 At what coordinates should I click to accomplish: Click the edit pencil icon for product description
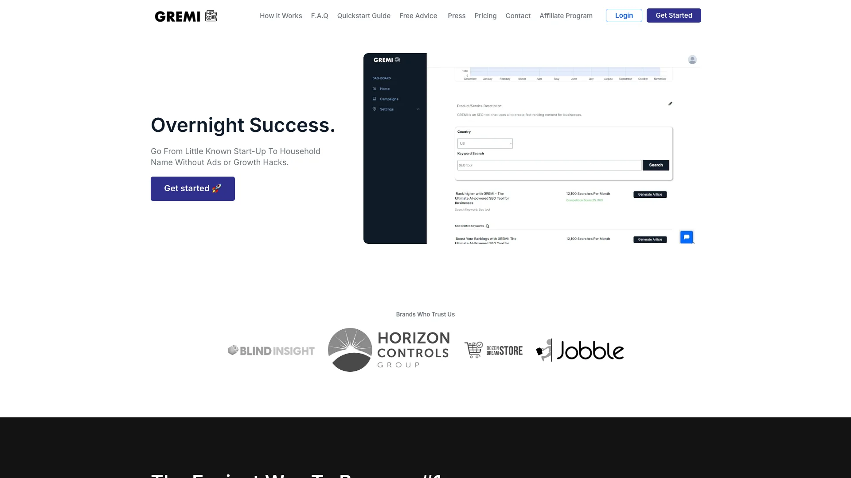[x=671, y=104]
